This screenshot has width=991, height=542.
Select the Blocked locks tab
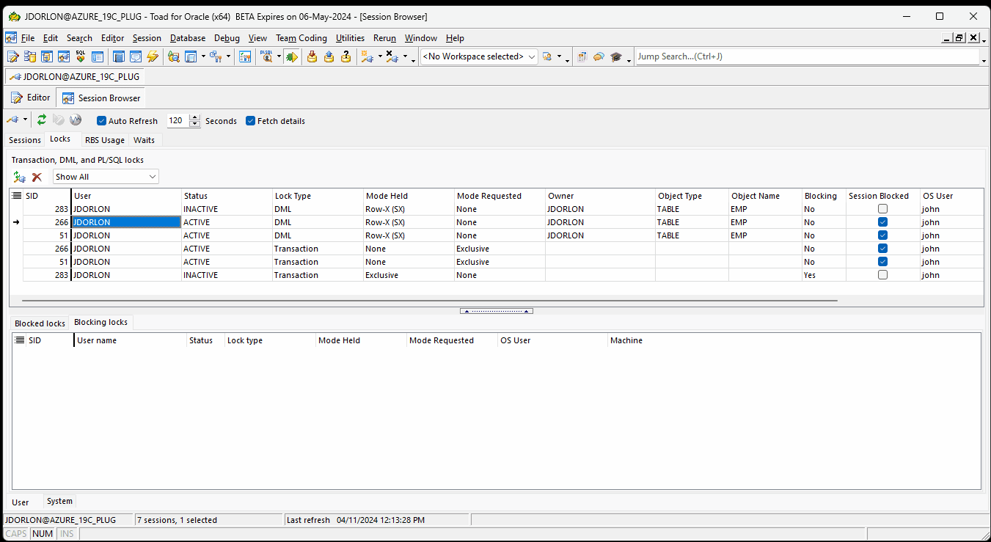coord(40,323)
